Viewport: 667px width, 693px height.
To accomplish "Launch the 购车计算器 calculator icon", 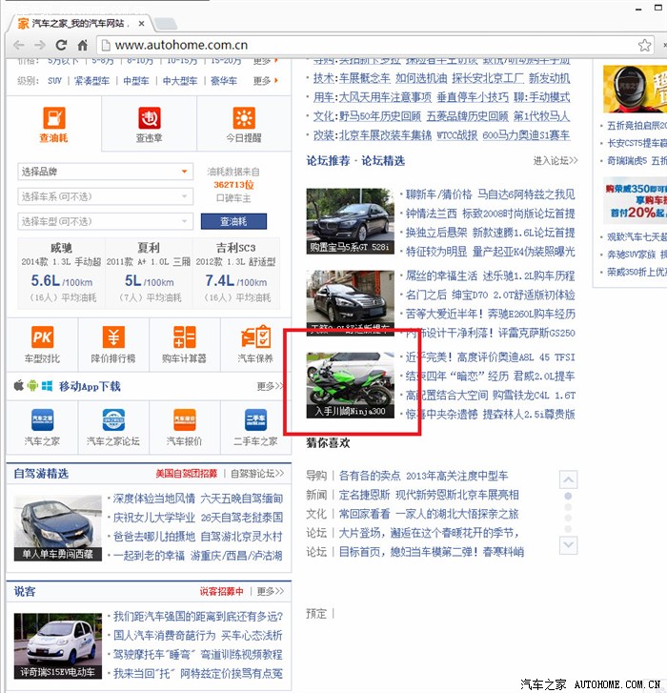I will pos(184,337).
